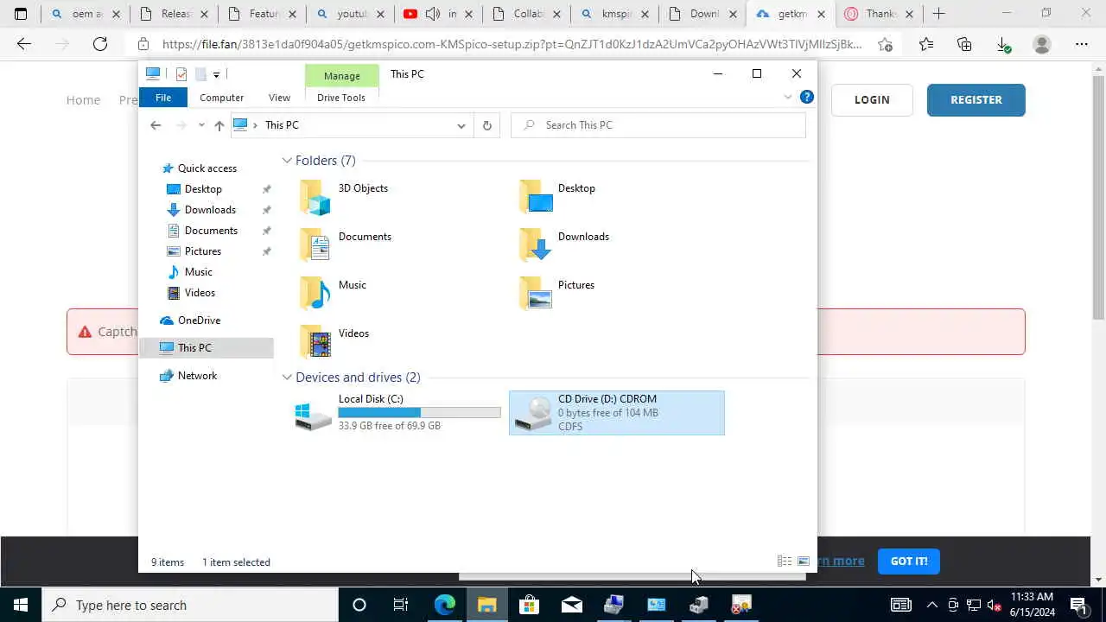
Task: Go back in File Explorer
Action: 156,125
